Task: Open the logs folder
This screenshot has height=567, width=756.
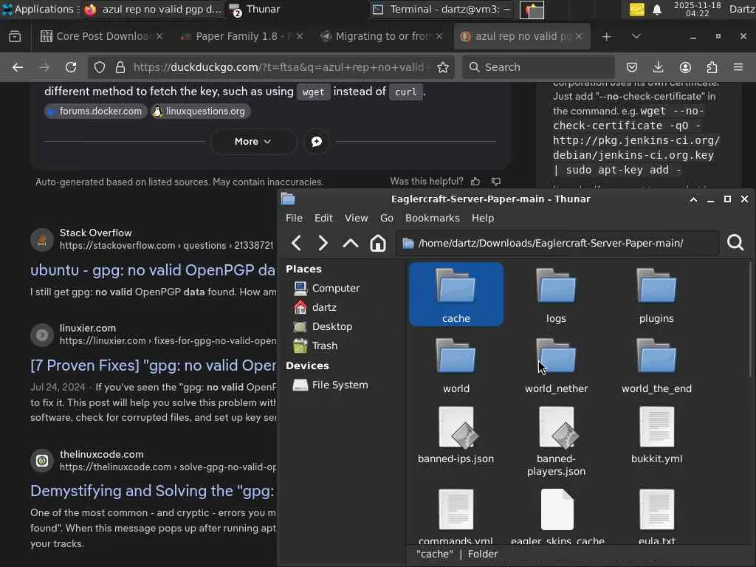Action: [556, 295]
